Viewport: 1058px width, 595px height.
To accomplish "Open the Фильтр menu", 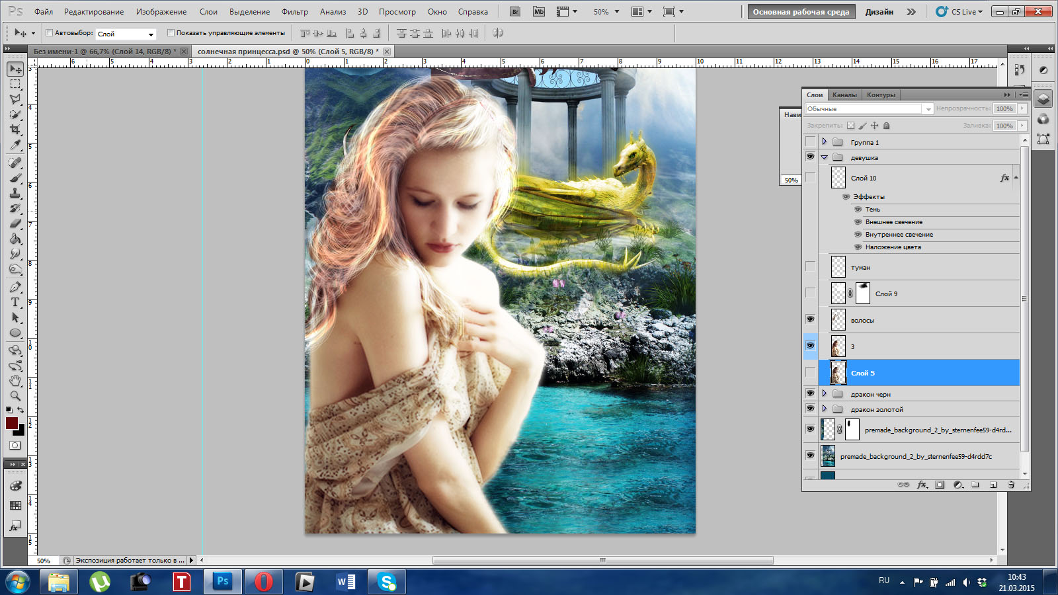I will [x=294, y=12].
